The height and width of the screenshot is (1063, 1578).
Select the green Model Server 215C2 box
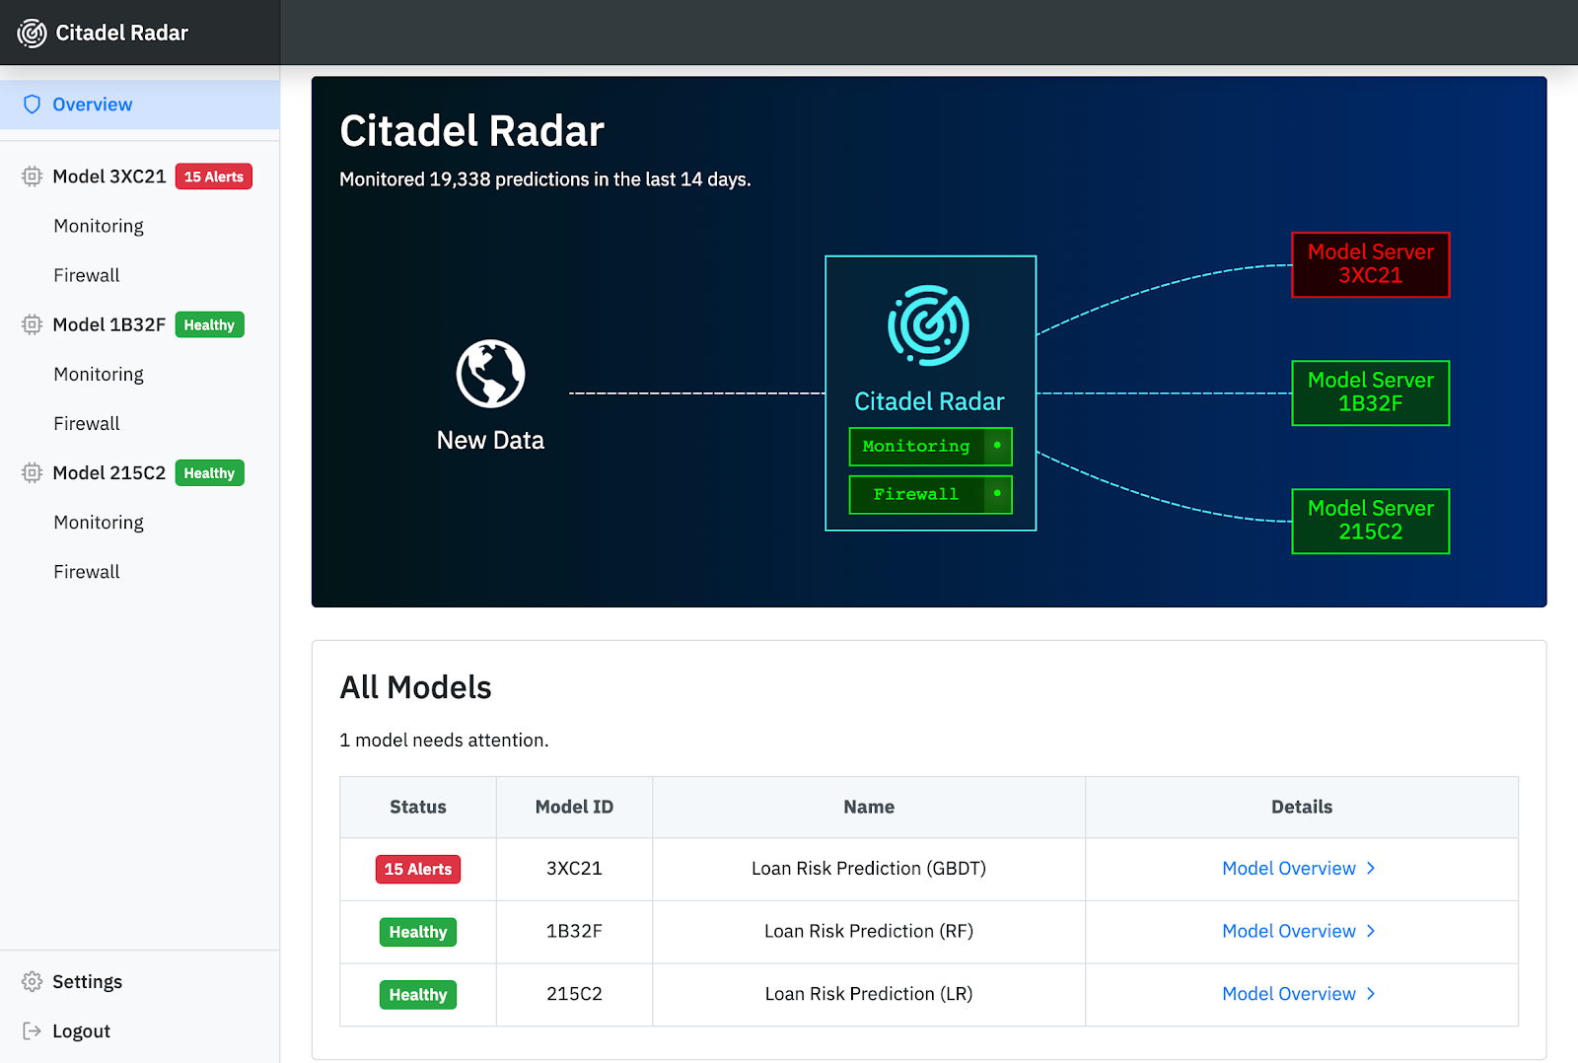1370,521
